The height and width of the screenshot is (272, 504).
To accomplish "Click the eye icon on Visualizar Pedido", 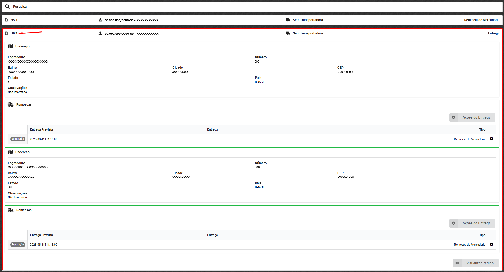I will (457, 263).
